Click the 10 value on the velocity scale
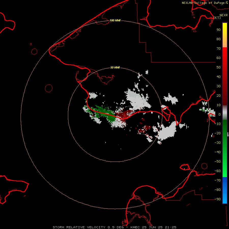Image resolution: width=229 pixels, height=229 pixels. pos(219,105)
